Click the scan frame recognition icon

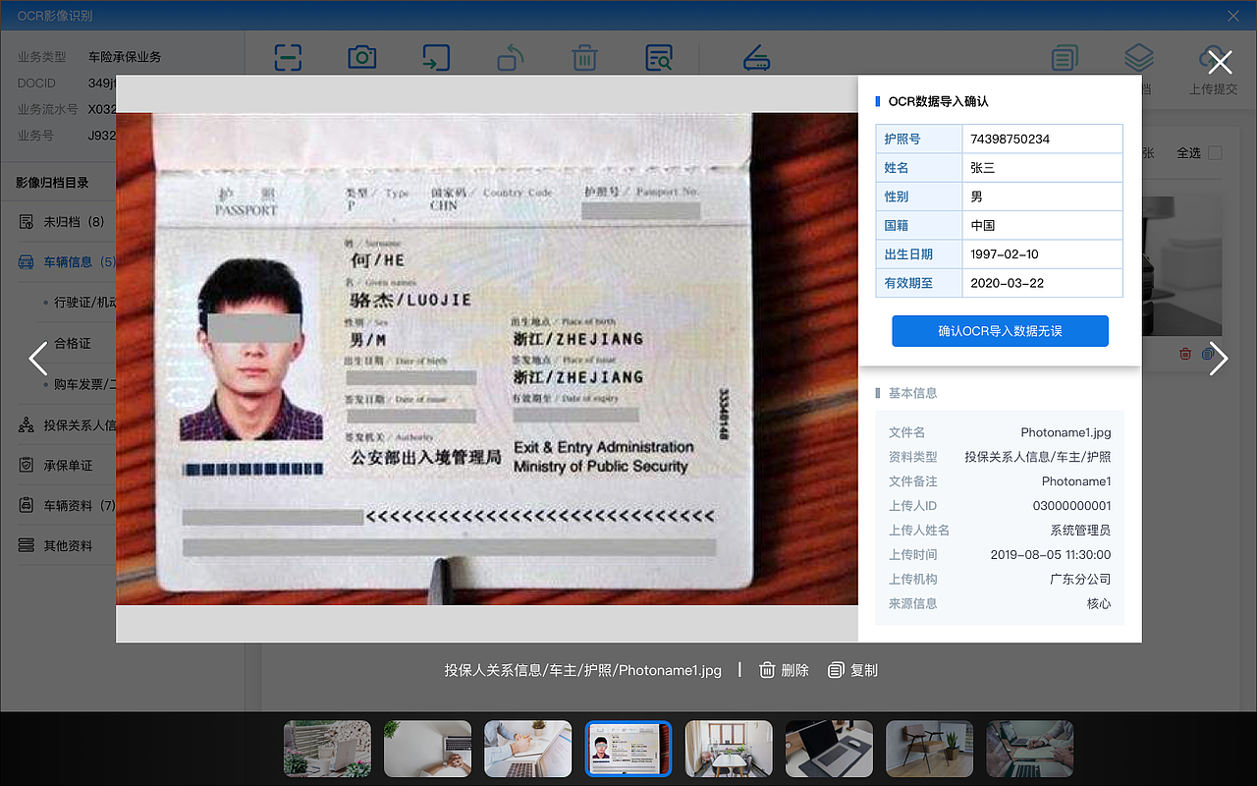pos(288,58)
